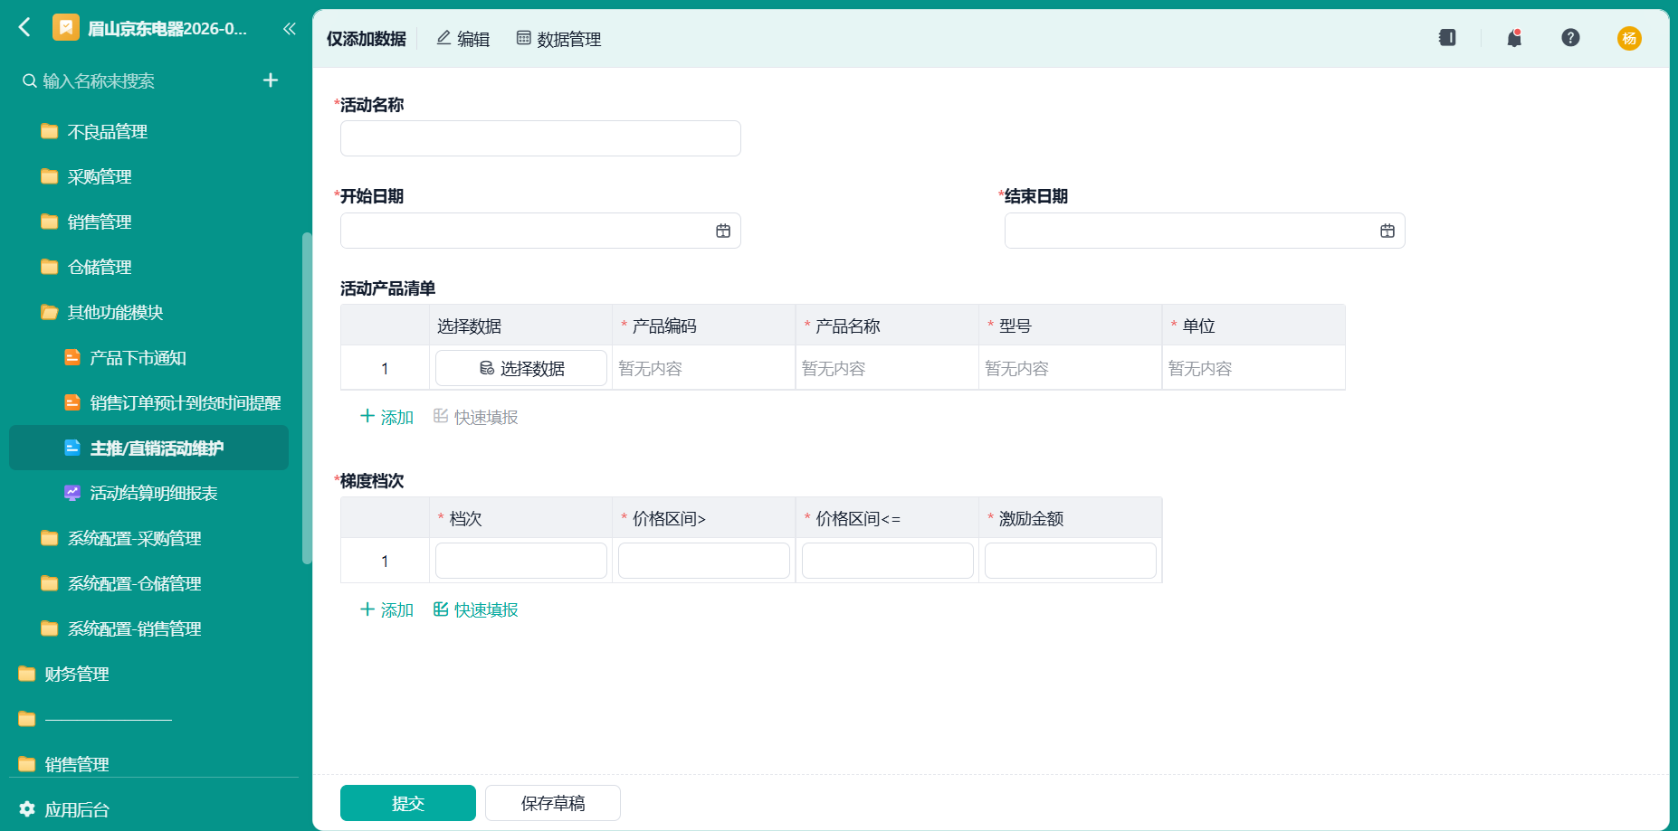Switch to the 数据管理 tab
The height and width of the screenshot is (831, 1678).
coord(558,39)
